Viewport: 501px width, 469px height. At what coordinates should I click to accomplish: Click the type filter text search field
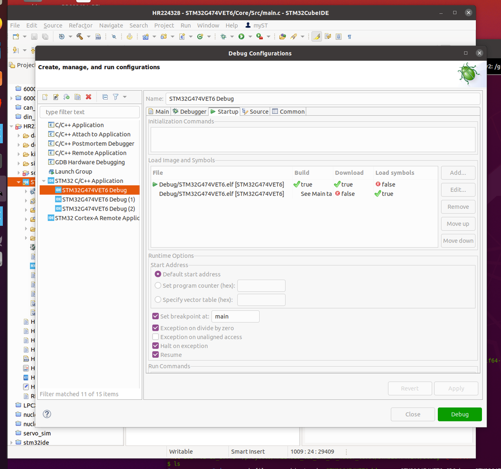pyautogui.click(x=90, y=112)
